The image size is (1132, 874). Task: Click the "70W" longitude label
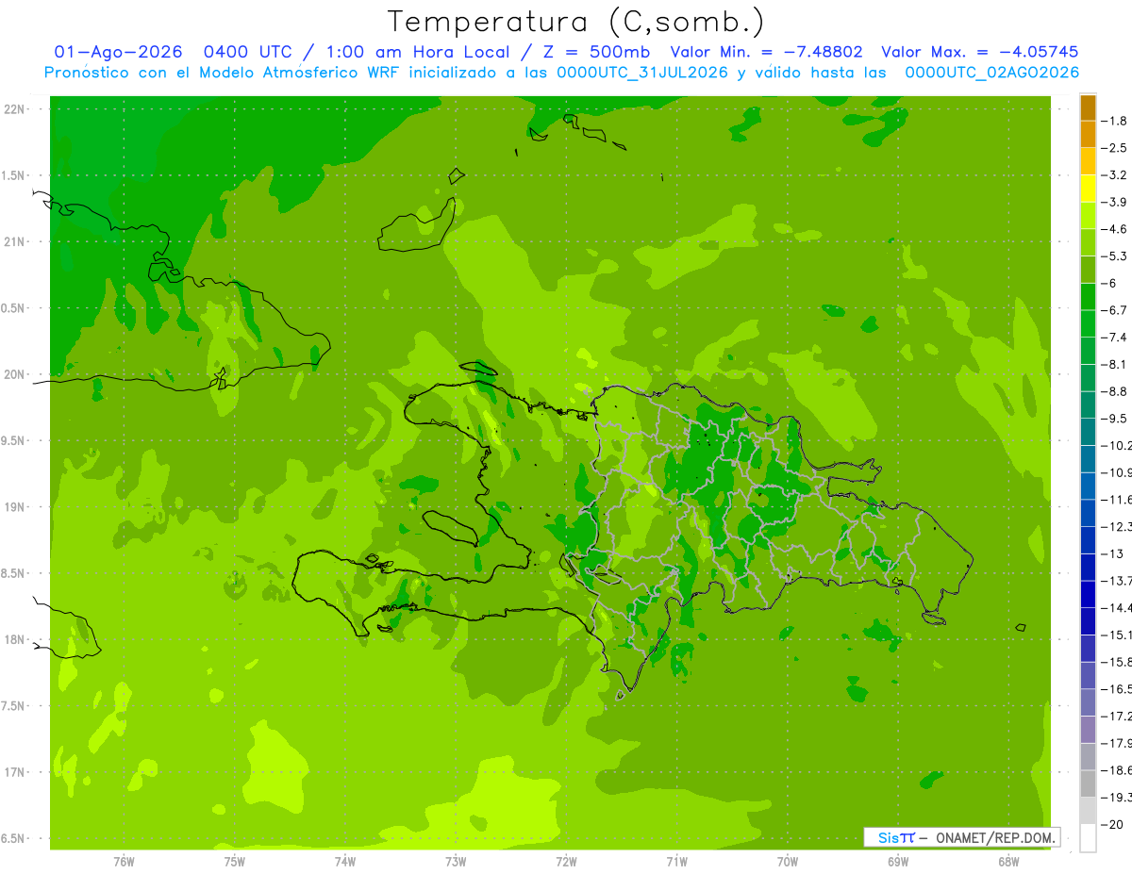[x=788, y=862]
